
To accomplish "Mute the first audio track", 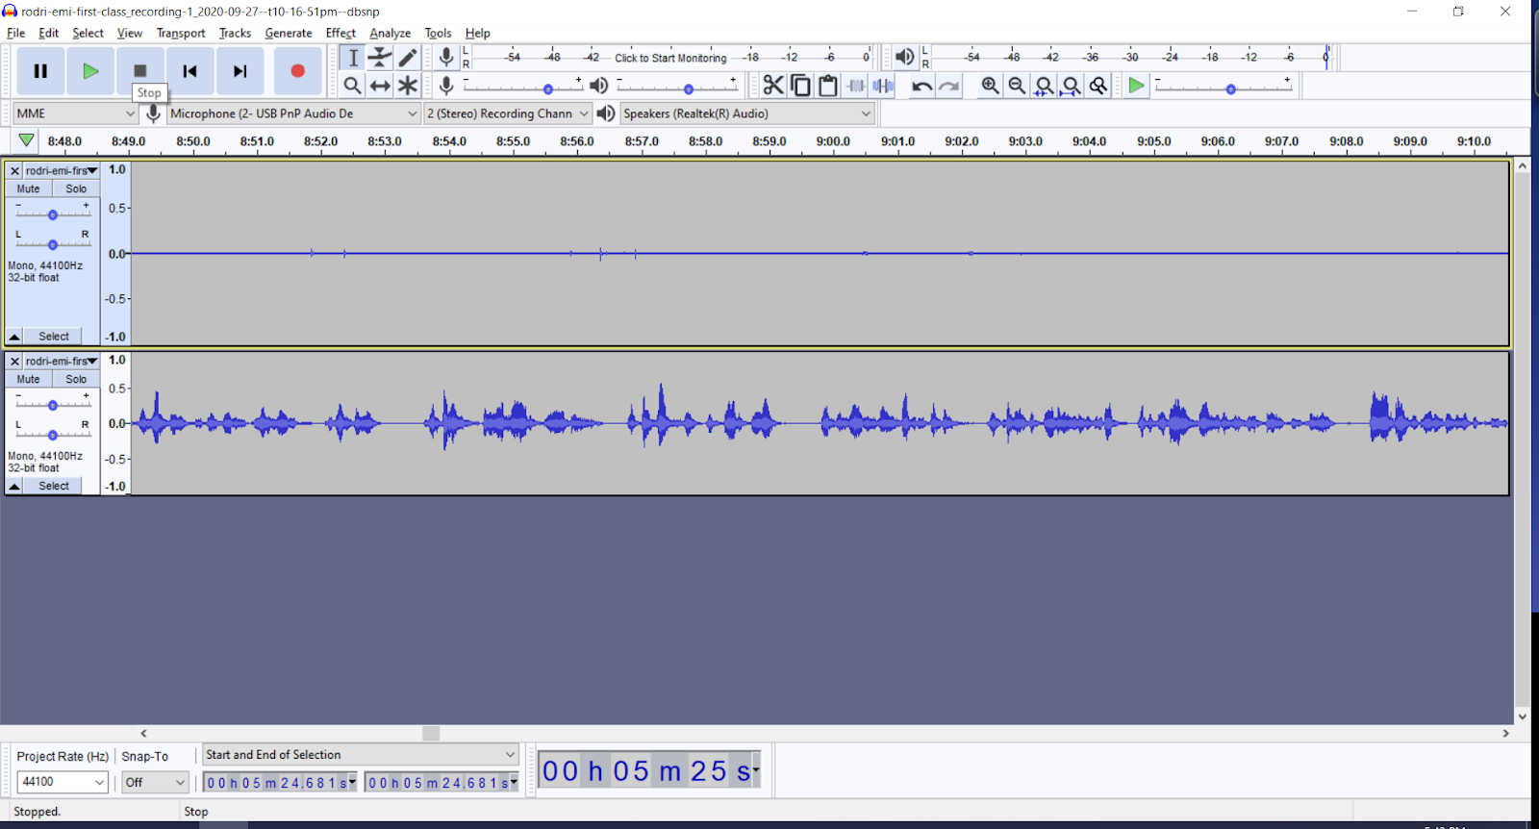I will tap(29, 189).
